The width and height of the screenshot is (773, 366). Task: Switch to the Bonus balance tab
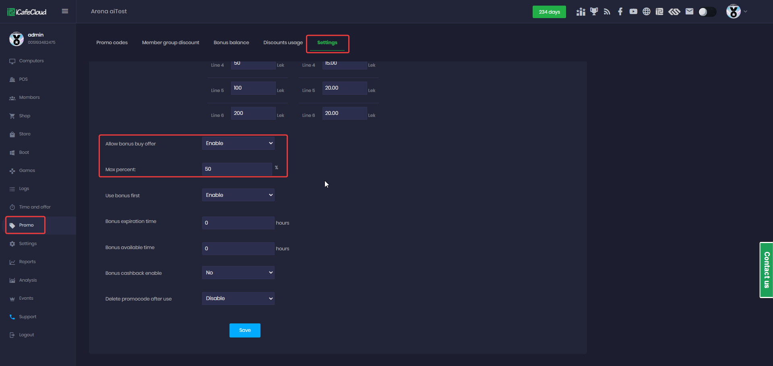tap(231, 43)
